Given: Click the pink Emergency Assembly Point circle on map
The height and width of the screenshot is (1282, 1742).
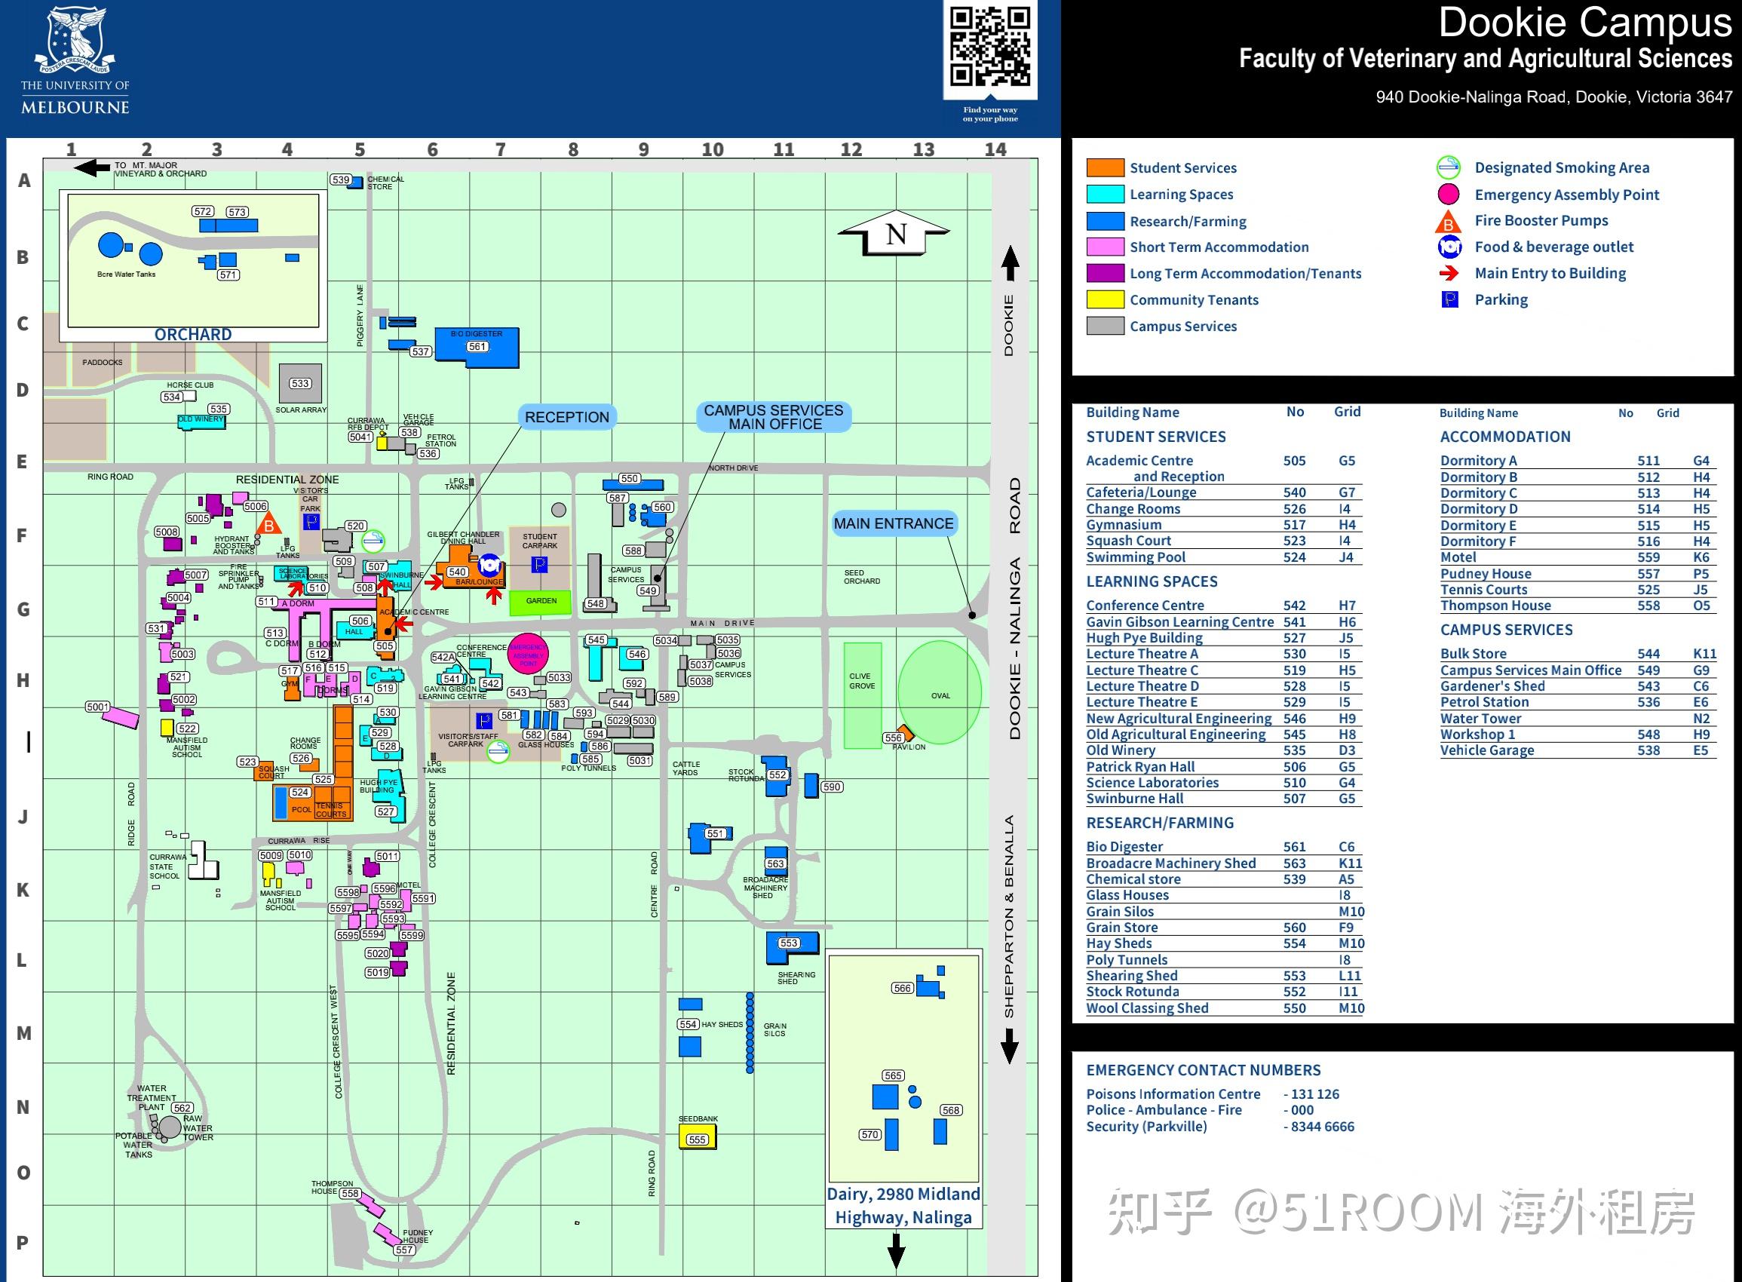Looking at the screenshot, I should (x=528, y=653).
